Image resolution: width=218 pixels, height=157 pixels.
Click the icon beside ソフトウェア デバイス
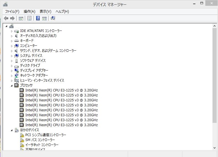click(17, 61)
